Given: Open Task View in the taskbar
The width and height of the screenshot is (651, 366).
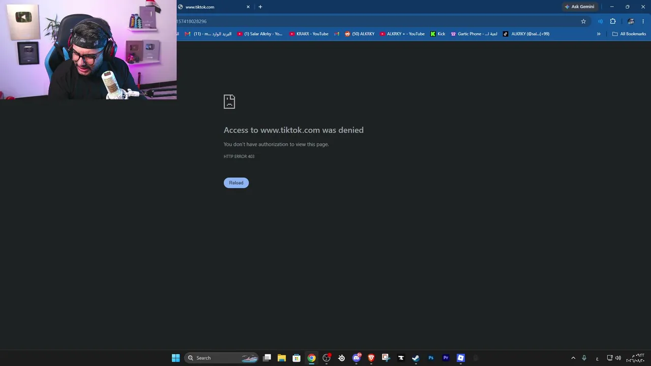Looking at the screenshot, I should click(x=267, y=358).
